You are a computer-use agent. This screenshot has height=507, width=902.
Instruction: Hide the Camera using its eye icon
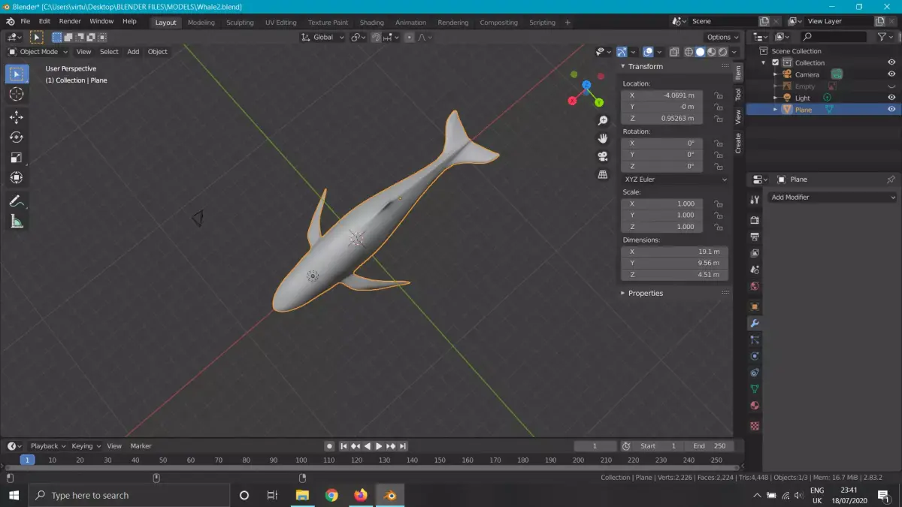click(x=891, y=74)
